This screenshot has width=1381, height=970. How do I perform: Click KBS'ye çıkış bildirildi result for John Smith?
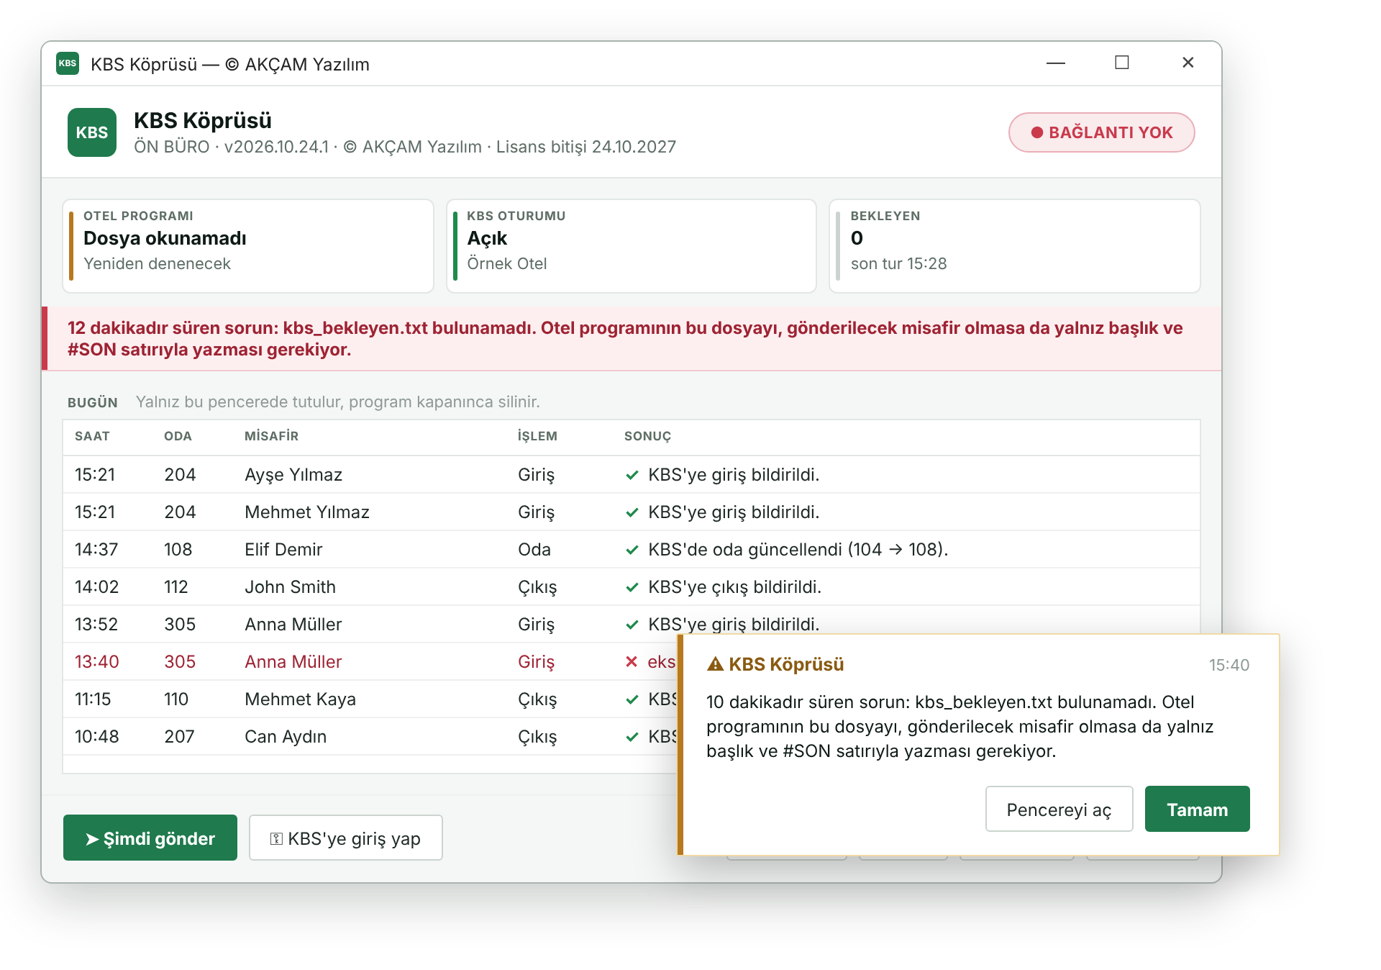[x=734, y=587]
